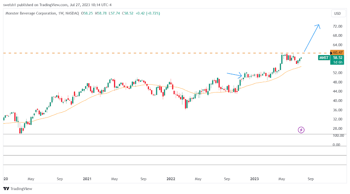The width and height of the screenshot is (350, 194).
Task: Click the 48.00 price axis label
Action: tap(337, 82)
